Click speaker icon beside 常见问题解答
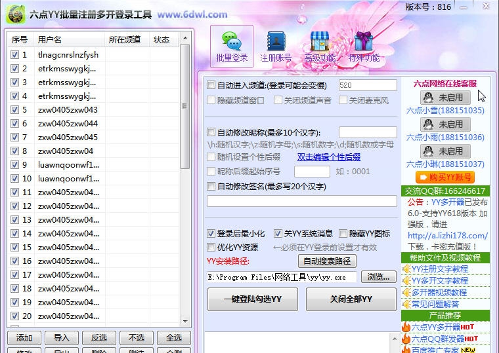 click(406, 304)
